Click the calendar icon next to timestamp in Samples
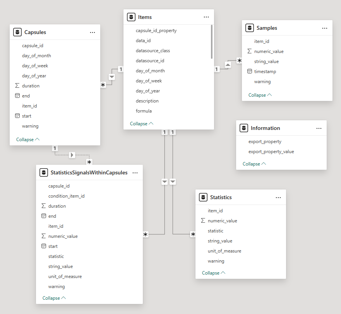Screen dimensions: 341x314 coord(250,71)
